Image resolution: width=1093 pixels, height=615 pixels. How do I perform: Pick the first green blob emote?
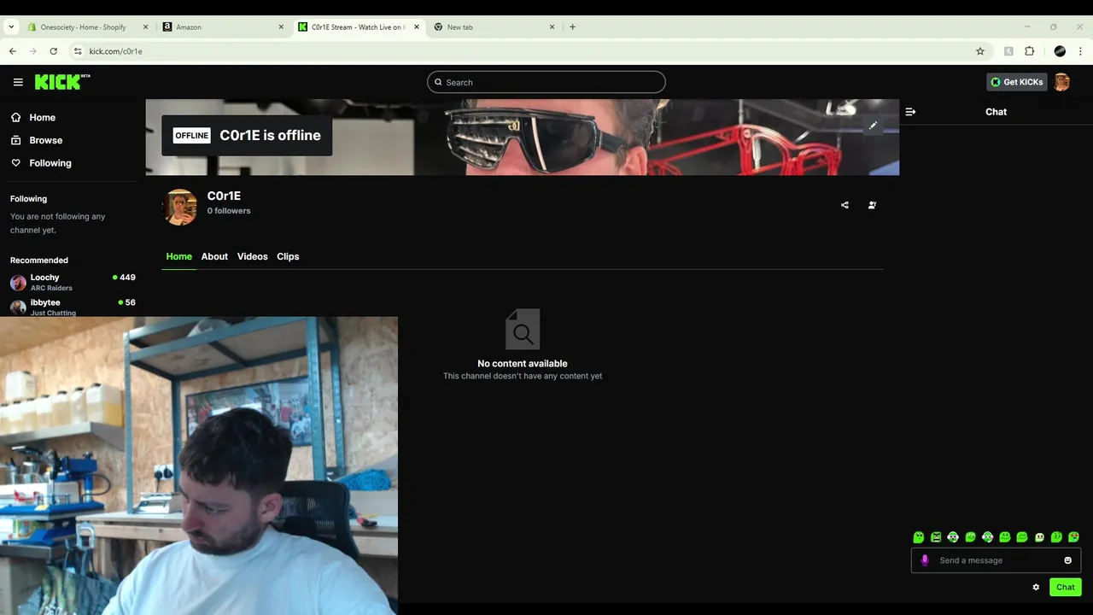click(x=919, y=537)
